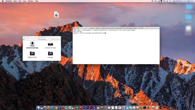Open the Apple menu

(x=3, y=1)
